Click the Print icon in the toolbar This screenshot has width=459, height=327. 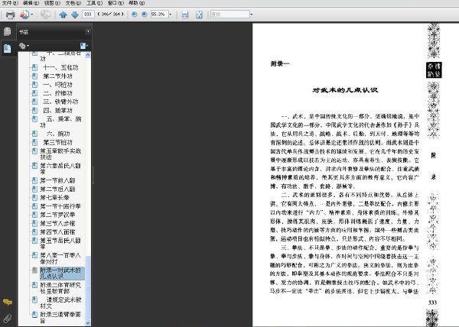10,15
